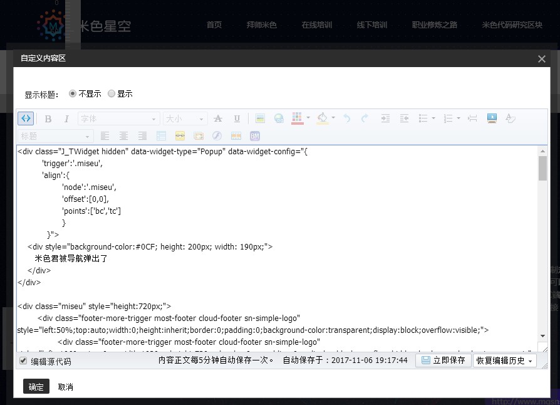Screen dimensions: 560x405
Task: Go to the 首页 navigation item
Action: 214,25
